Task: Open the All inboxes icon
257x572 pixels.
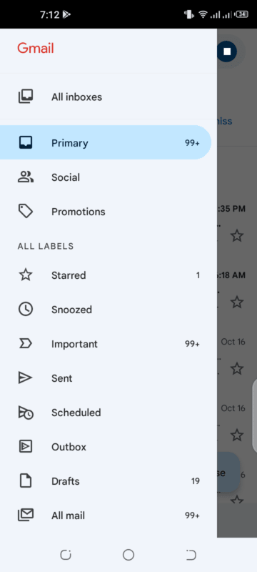Action: coord(26,97)
